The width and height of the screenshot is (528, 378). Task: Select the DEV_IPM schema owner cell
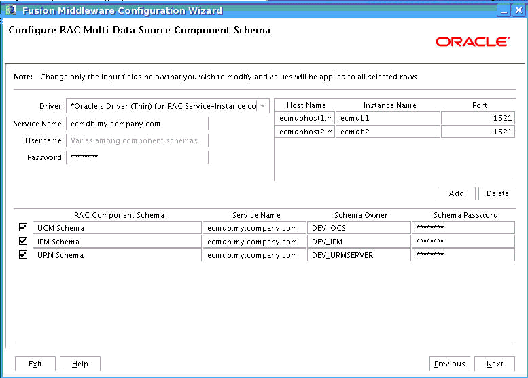pos(359,241)
